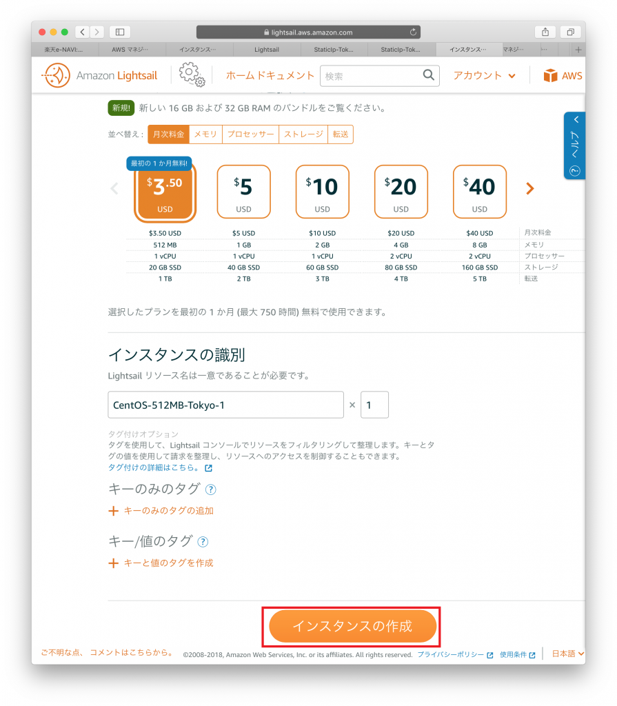This screenshot has height=706, width=617.
Task: Switch to the first StaticIp-Tok… tab
Action: click(334, 50)
